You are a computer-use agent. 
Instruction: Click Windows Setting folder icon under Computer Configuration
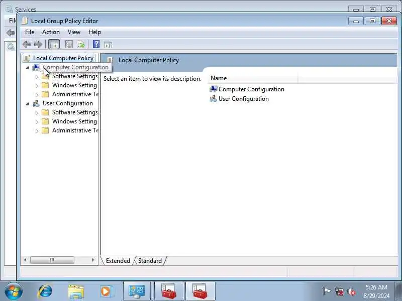point(45,85)
